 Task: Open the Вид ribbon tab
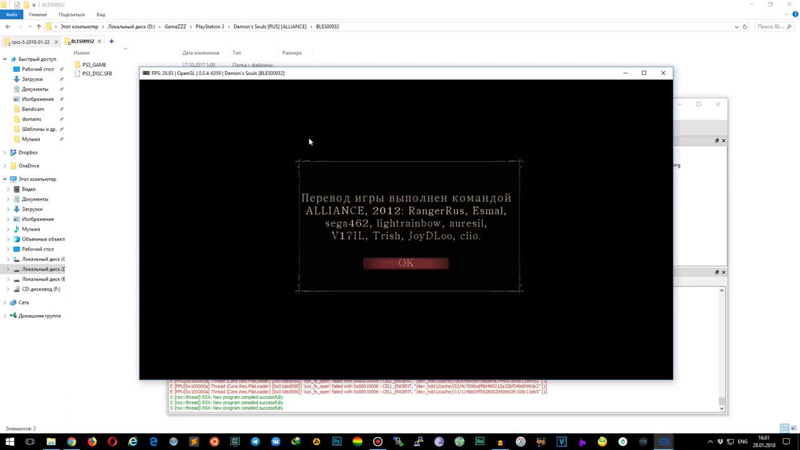[101, 14]
